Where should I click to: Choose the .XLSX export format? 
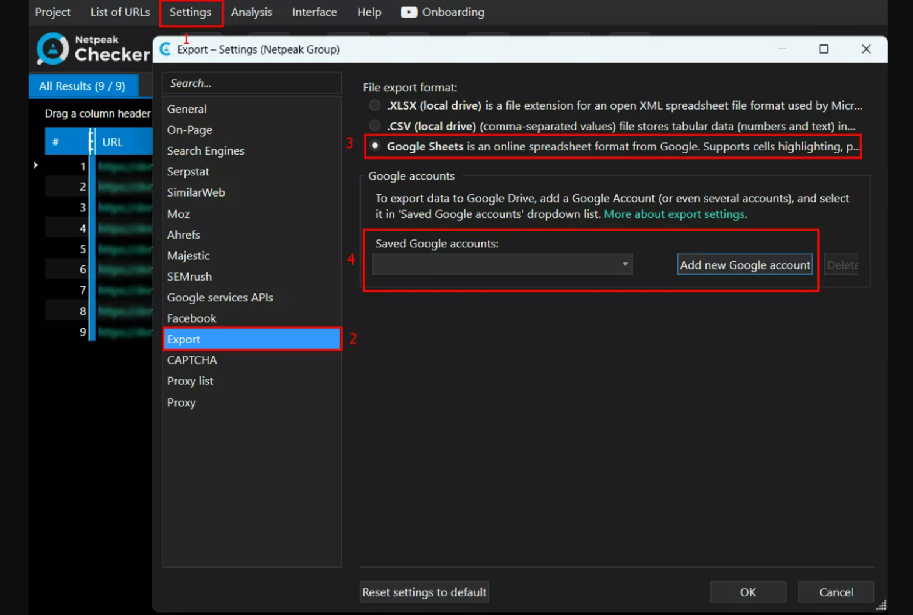tap(375, 105)
